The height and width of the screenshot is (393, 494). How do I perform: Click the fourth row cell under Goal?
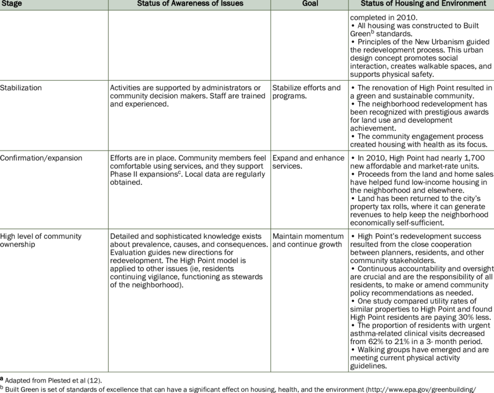309,300
